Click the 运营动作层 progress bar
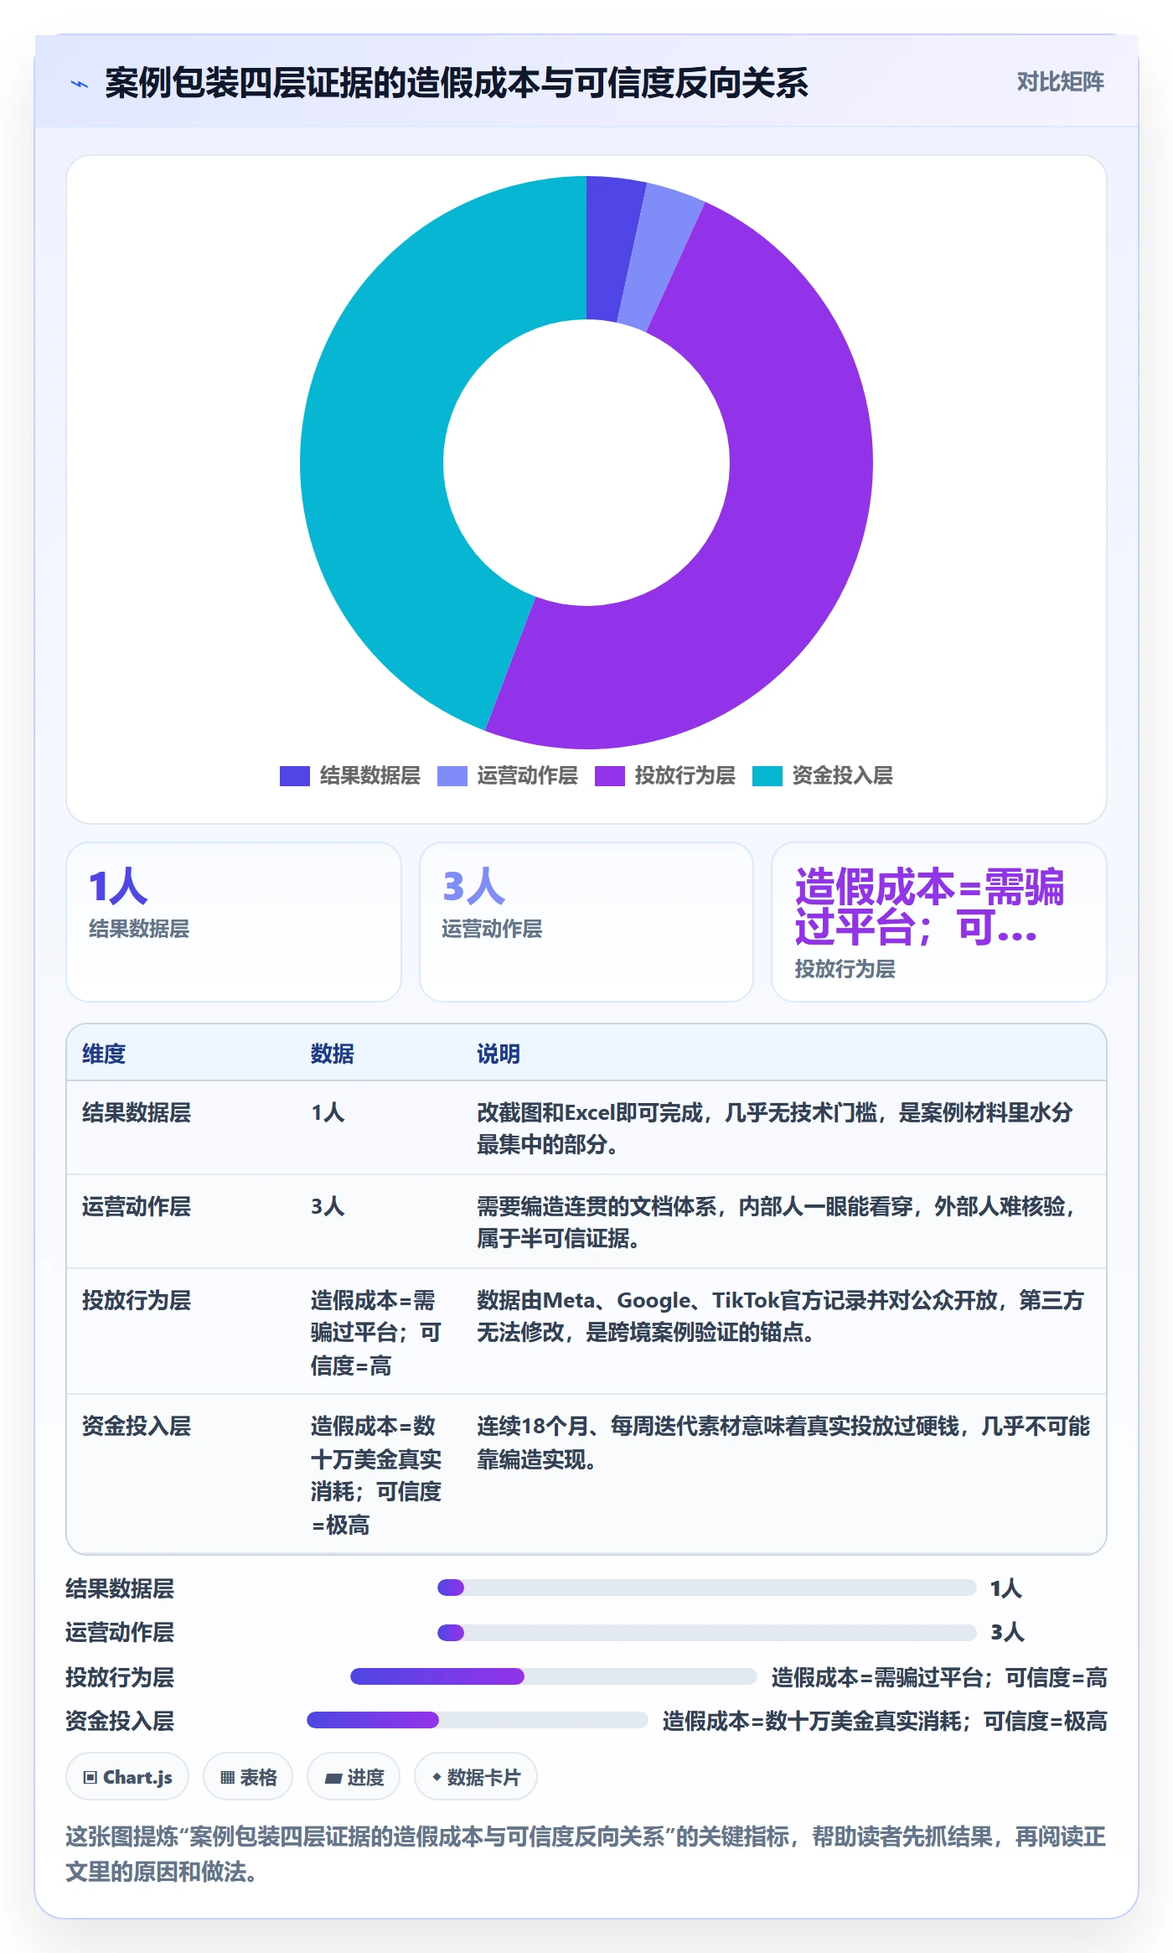The width and height of the screenshot is (1173, 1953). [707, 1632]
